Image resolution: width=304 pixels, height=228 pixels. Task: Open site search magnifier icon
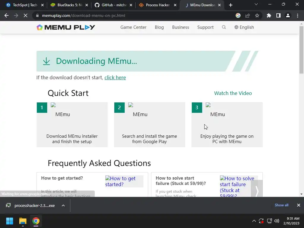pos(224,27)
